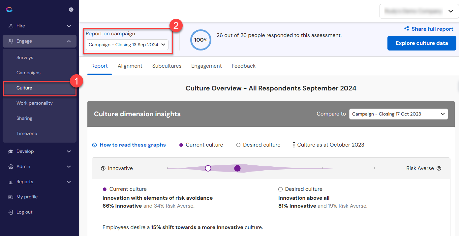Open Timezone in the sidebar
The height and width of the screenshot is (236, 459).
[27, 133]
